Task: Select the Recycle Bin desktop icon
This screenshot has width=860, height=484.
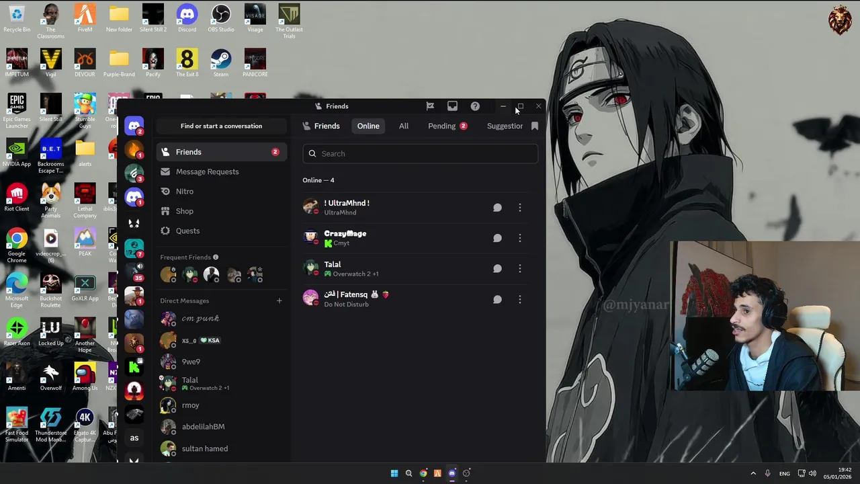Action: pos(17,18)
